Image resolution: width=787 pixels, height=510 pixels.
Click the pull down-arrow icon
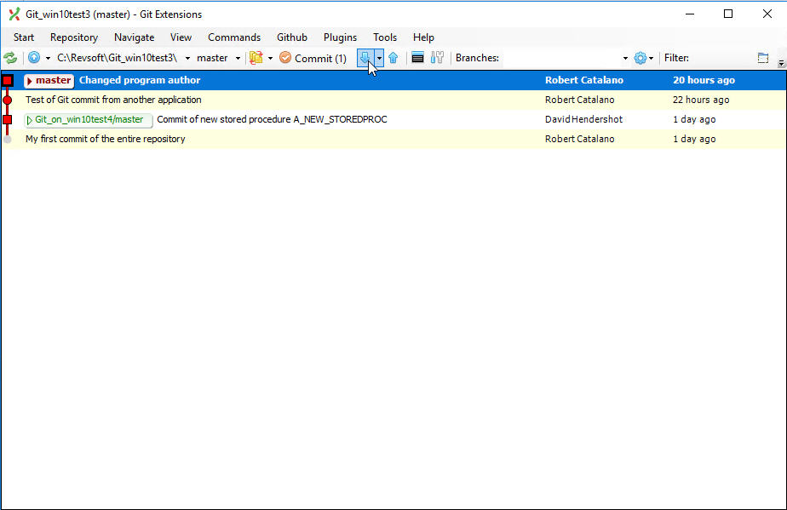coord(365,58)
